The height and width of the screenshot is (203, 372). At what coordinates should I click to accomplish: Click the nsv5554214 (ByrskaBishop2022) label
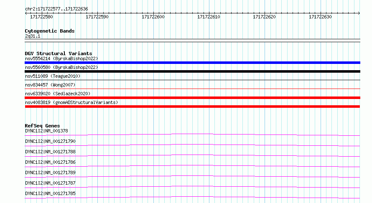(x=61, y=58)
